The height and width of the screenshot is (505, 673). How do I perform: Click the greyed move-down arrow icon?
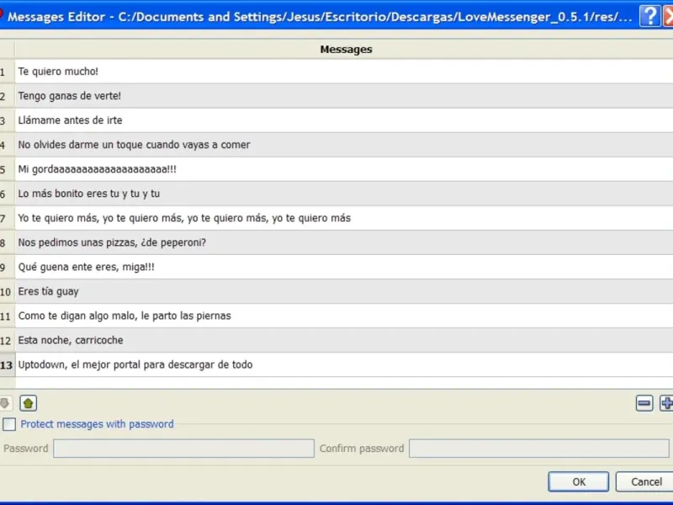(4, 403)
